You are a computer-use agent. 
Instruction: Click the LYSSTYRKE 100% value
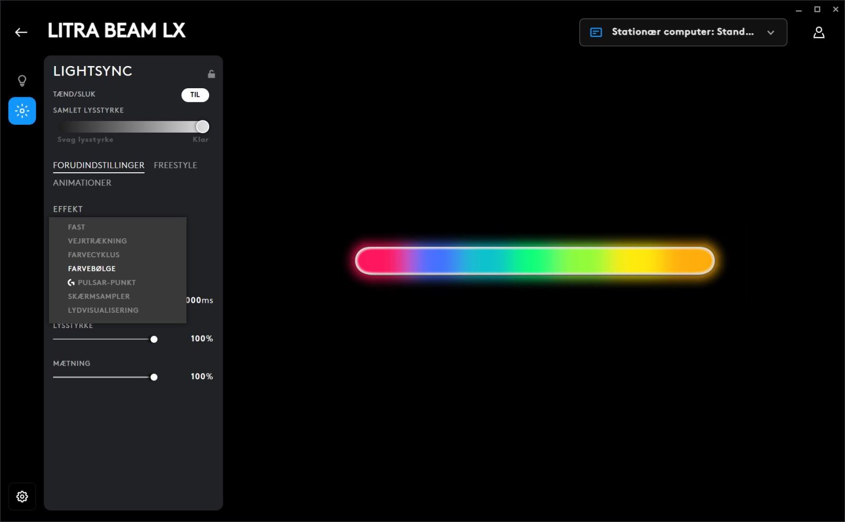[x=202, y=339]
